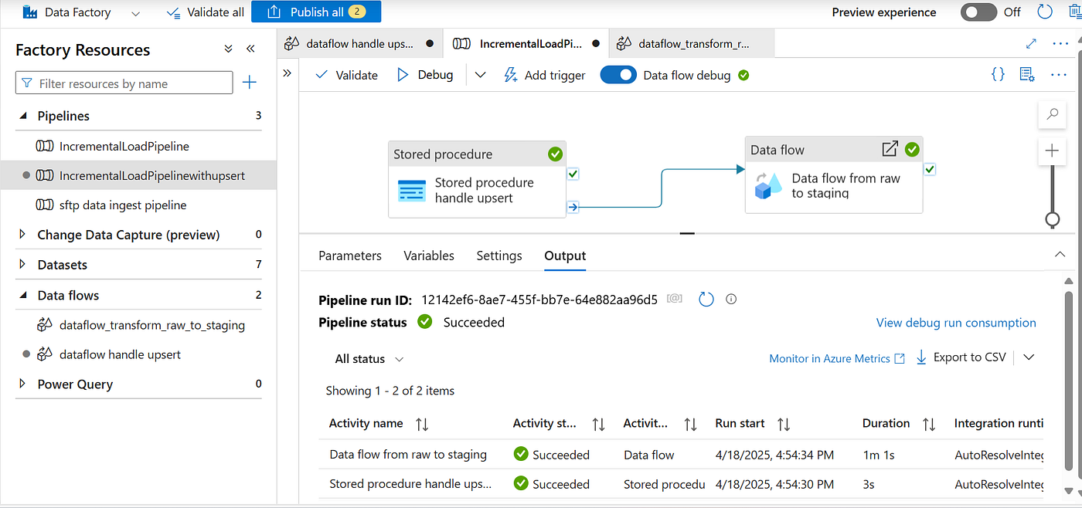Open dataflow_transform_raw_to_staging in tree
Viewport: 1082px width, 508px height.
(x=151, y=325)
